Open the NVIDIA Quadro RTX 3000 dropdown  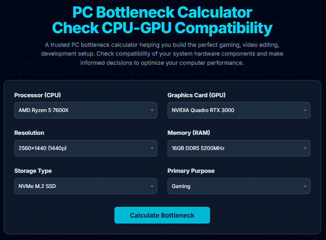point(239,110)
